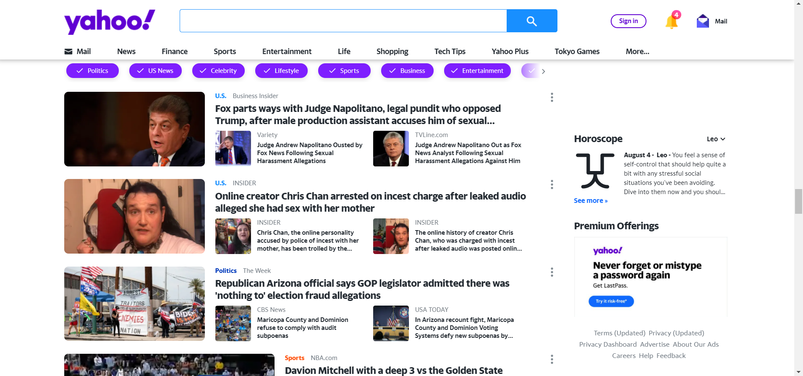Open options menu for Napolitano story
803x376 pixels.
pos(552,97)
